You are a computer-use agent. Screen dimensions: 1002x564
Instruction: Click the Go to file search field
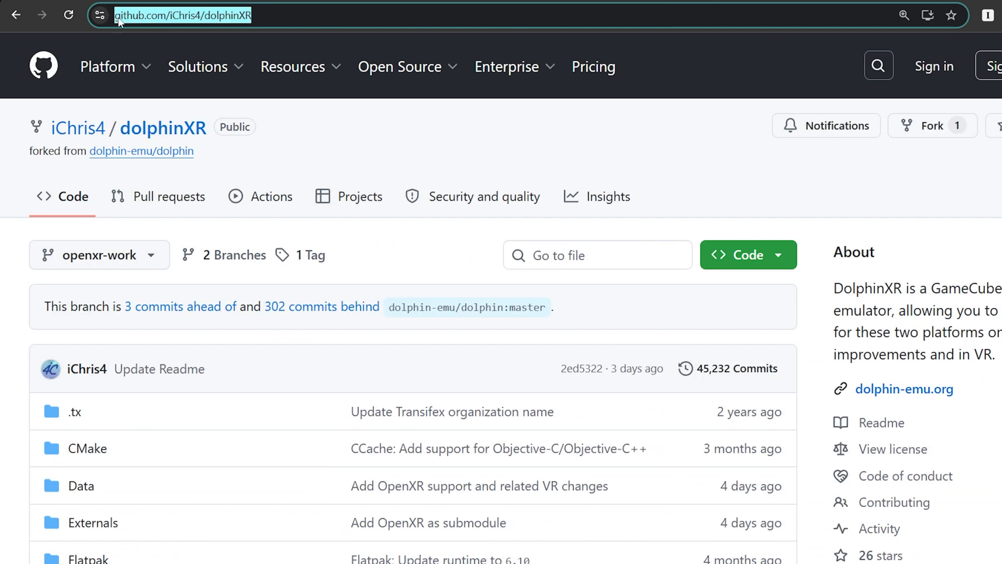pyautogui.click(x=598, y=255)
